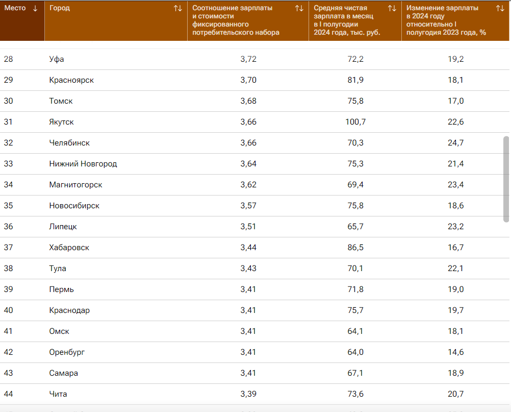Click sort arrows in Город column header

178,9
